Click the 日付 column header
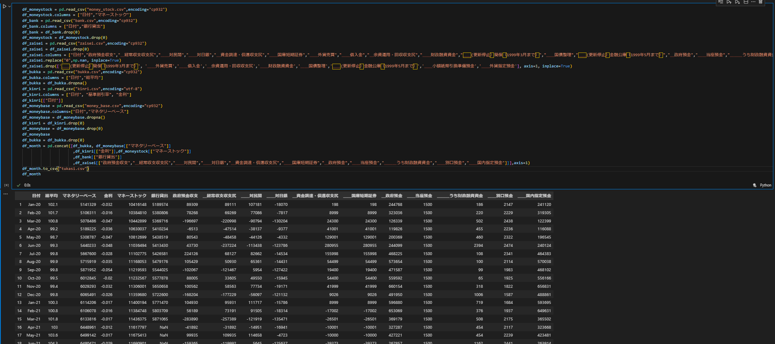Viewport: 775px width, 344px height. point(36,196)
